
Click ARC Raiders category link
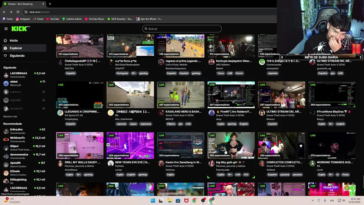click(x=223, y=65)
